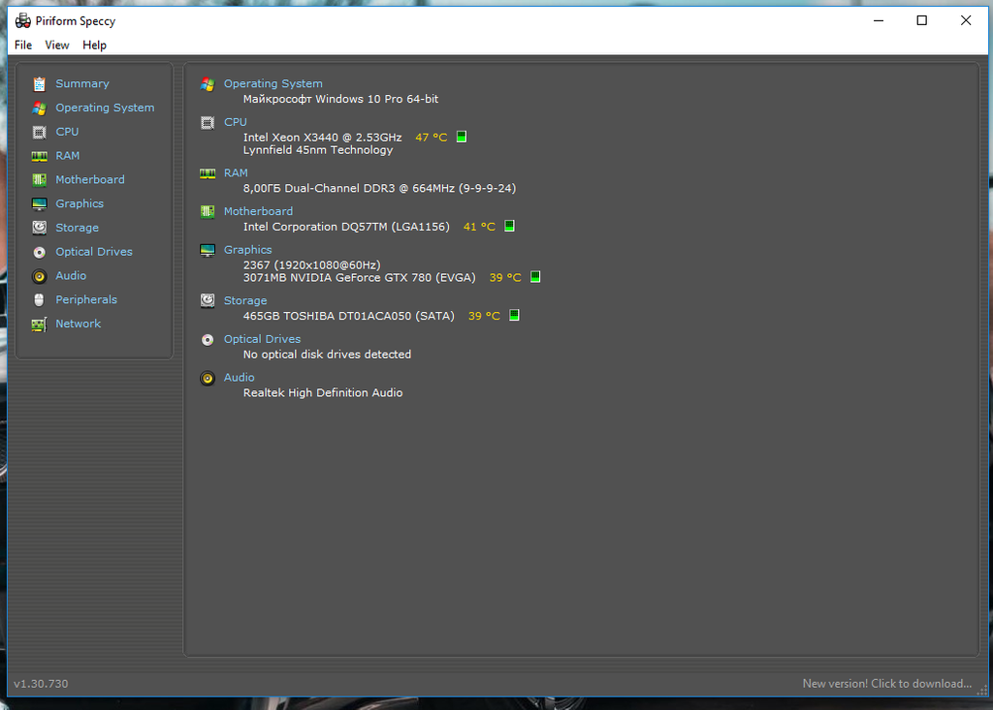This screenshot has height=710, width=993.
Task: Select RAM in the sidebar
Action: click(x=68, y=156)
